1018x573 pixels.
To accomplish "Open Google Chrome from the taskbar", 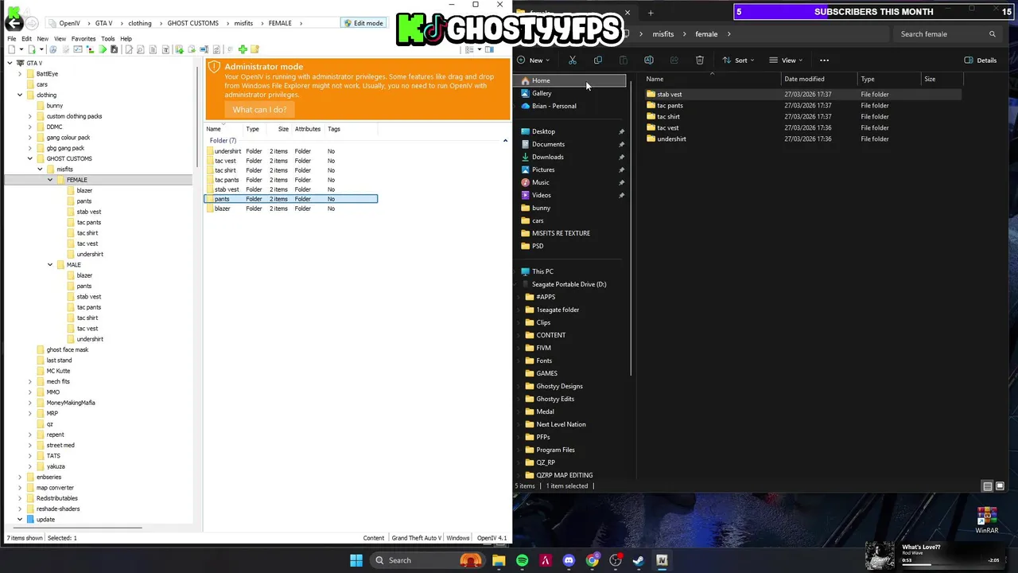I will [592, 560].
